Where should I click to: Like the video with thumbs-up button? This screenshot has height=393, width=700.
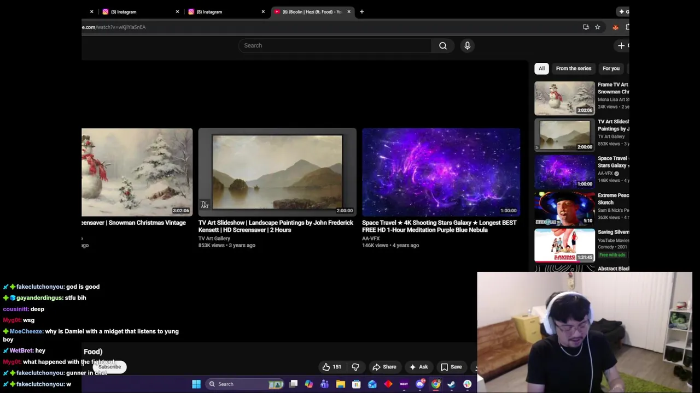point(332,367)
